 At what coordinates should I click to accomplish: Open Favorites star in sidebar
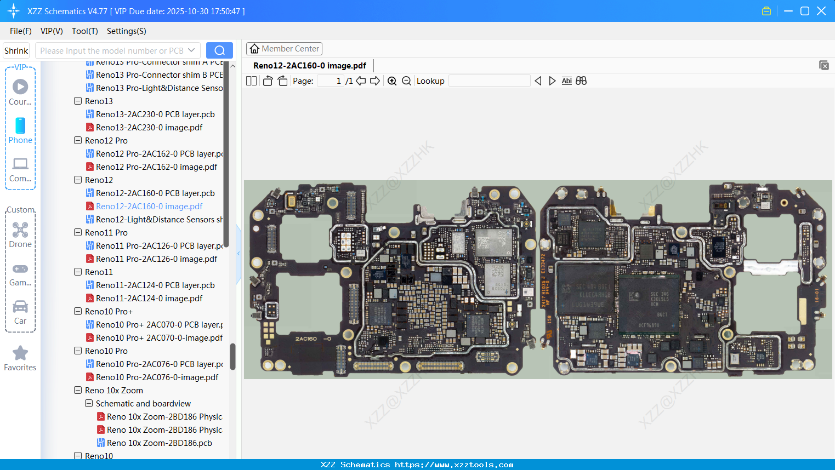click(x=20, y=358)
